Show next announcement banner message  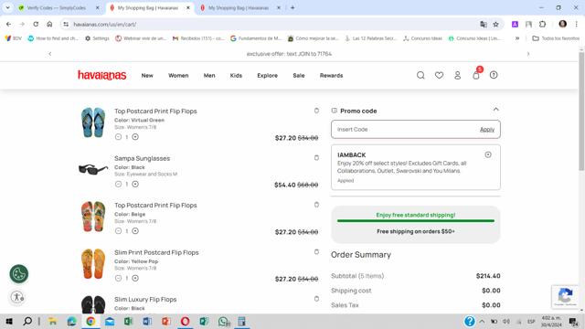528,54
